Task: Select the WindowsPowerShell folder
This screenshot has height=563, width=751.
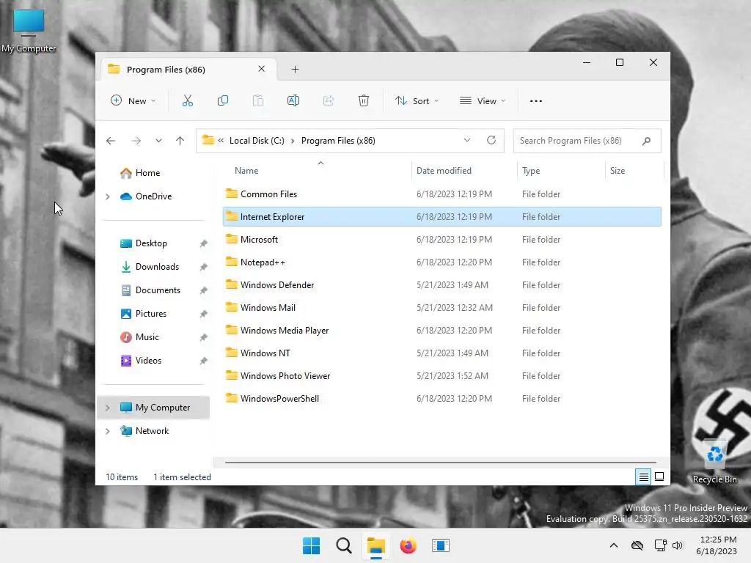Action: (442, 398)
